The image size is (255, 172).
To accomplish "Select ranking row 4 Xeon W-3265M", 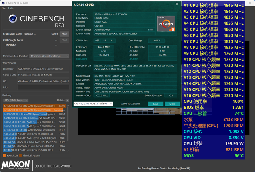I will (34, 118).
